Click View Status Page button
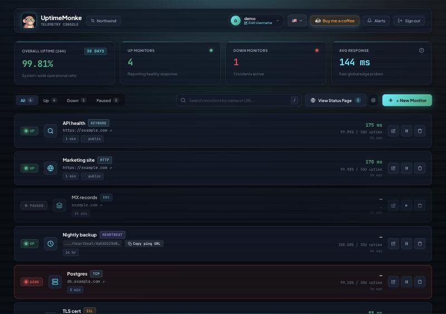This screenshot has width=446, height=314. coord(336,100)
